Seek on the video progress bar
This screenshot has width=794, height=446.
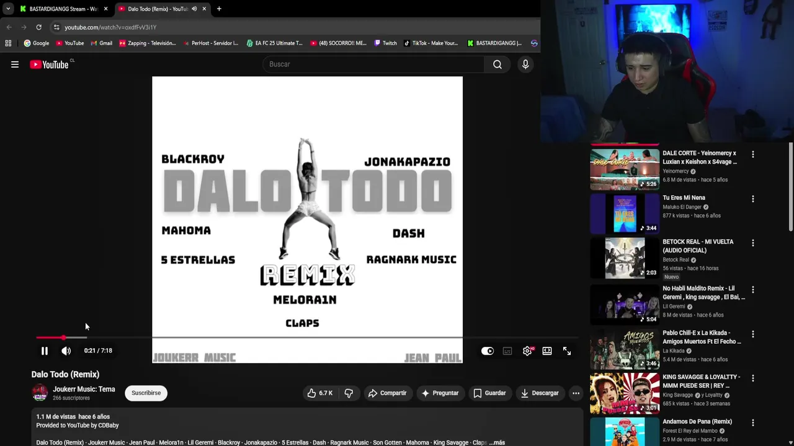point(307,338)
